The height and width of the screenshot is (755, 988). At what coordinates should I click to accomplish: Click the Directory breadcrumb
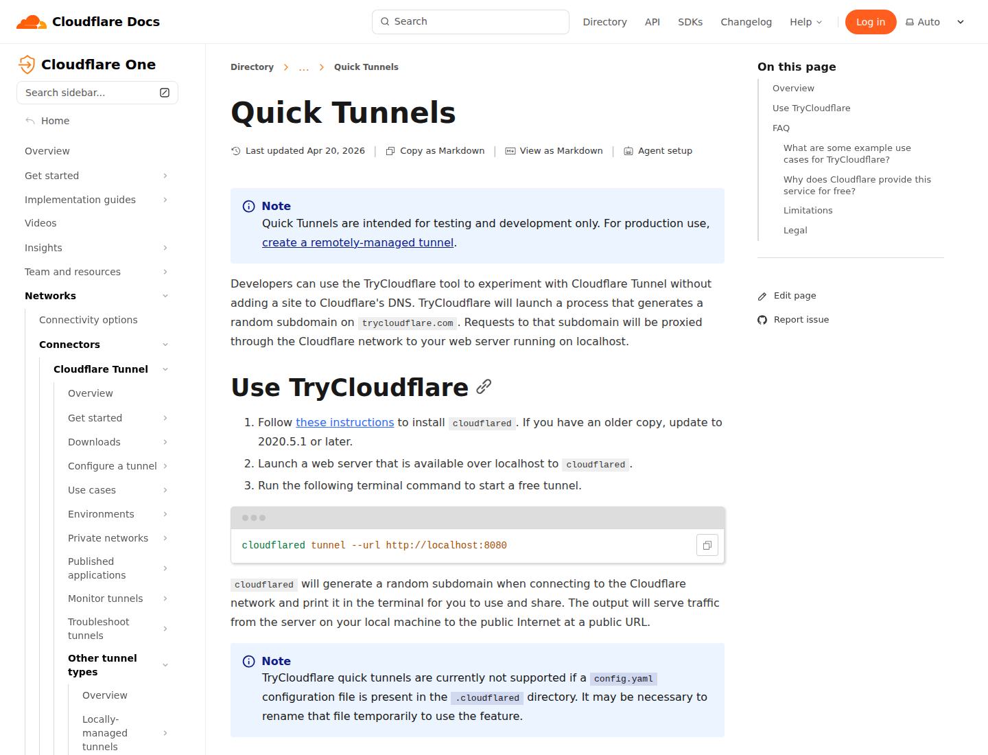pos(252,67)
